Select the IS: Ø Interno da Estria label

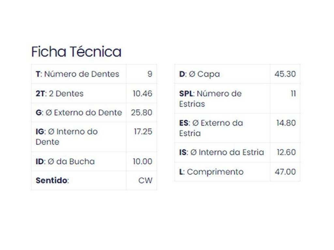221,152
